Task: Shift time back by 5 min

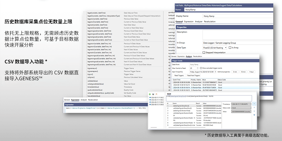Action: pos(235,72)
